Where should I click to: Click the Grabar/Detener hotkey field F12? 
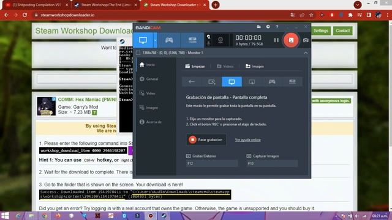(212, 163)
